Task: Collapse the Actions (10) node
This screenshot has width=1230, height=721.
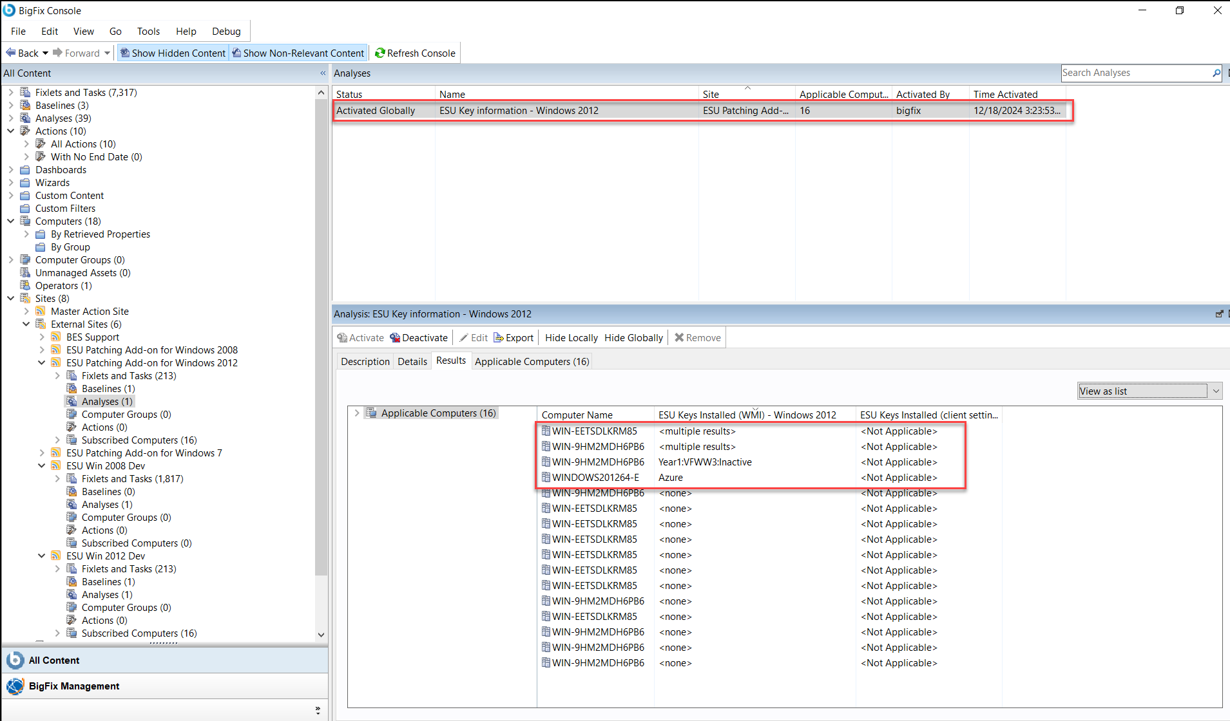Action: point(11,131)
